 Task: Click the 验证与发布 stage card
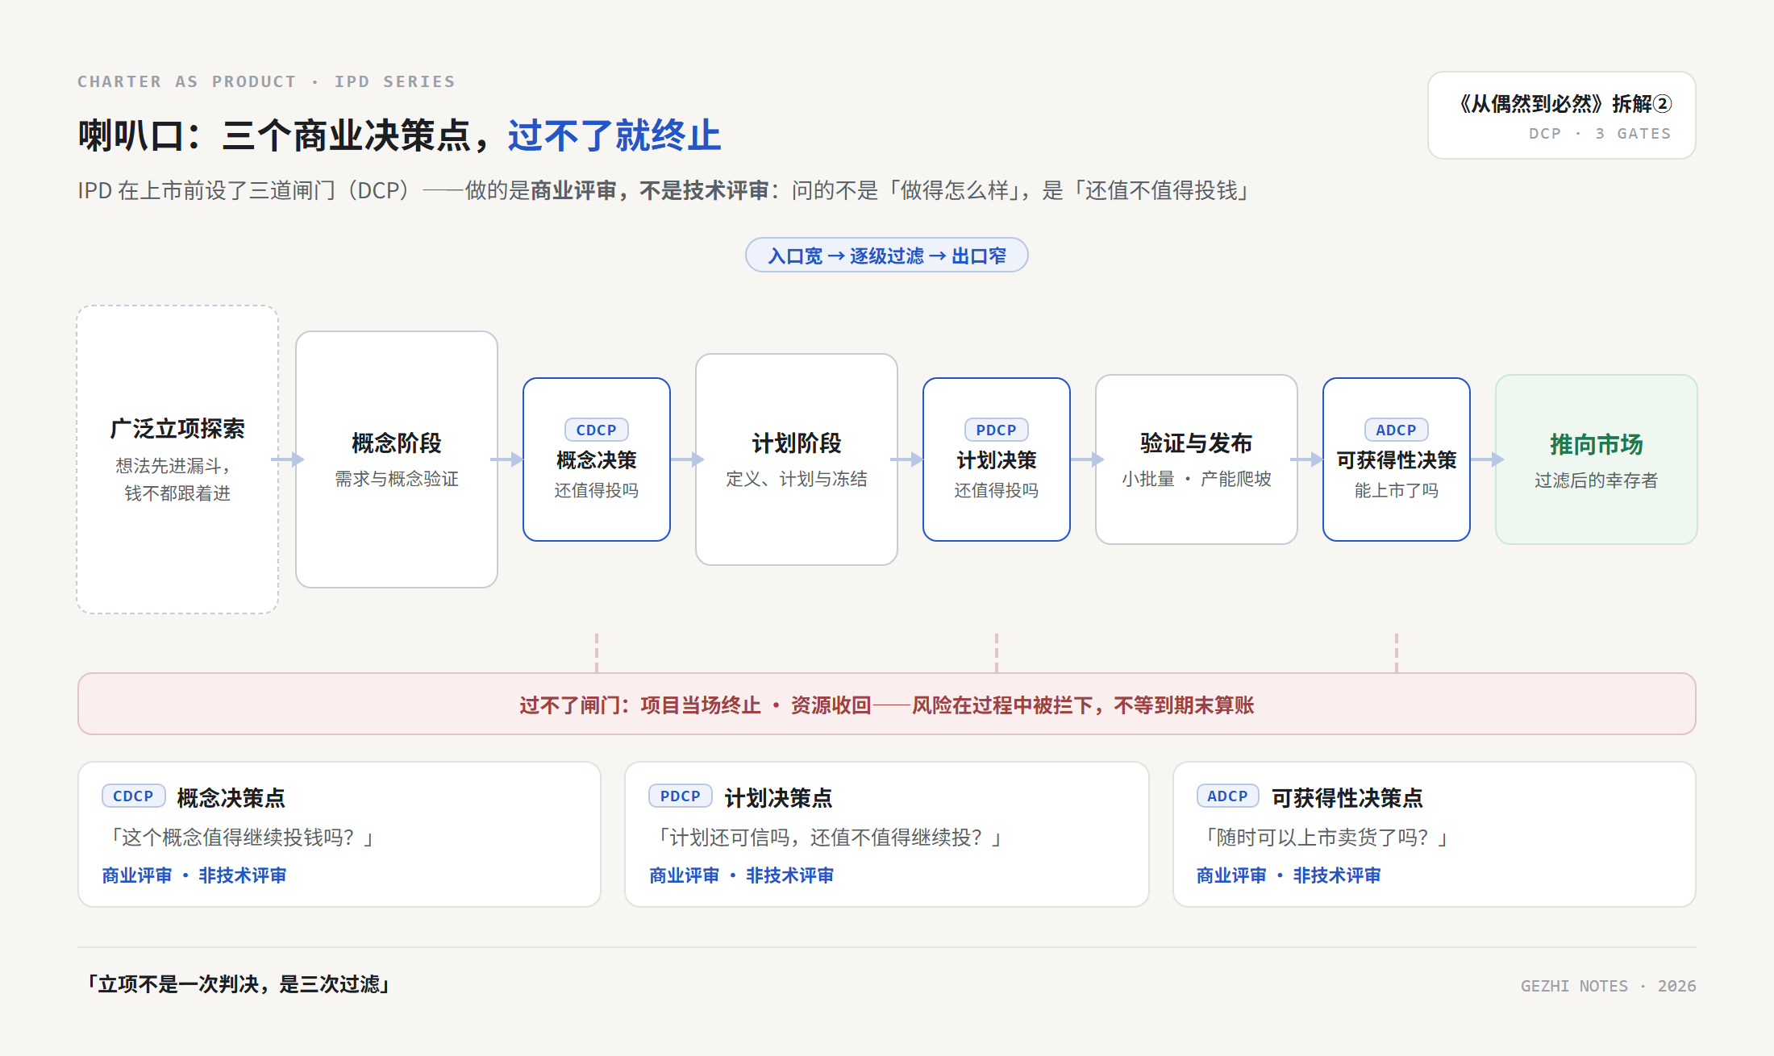point(1197,459)
